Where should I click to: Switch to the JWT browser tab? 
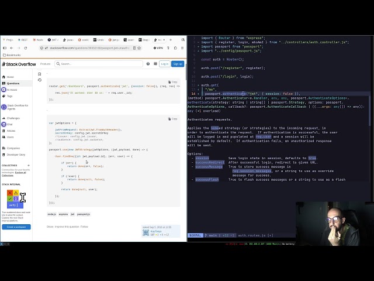tap(53, 40)
